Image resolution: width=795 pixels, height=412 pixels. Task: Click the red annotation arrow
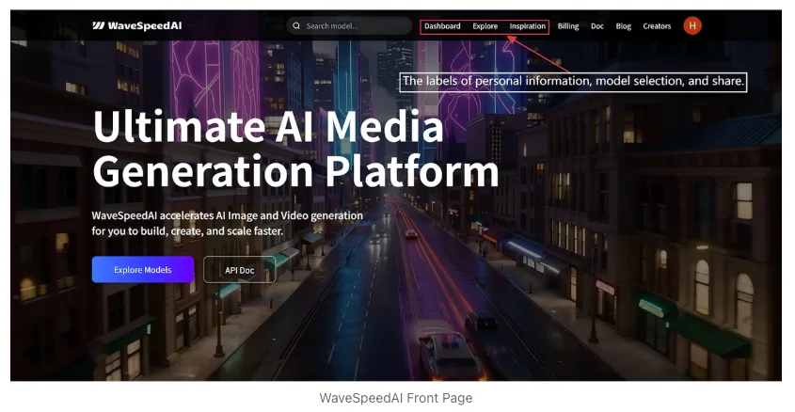[538, 55]
